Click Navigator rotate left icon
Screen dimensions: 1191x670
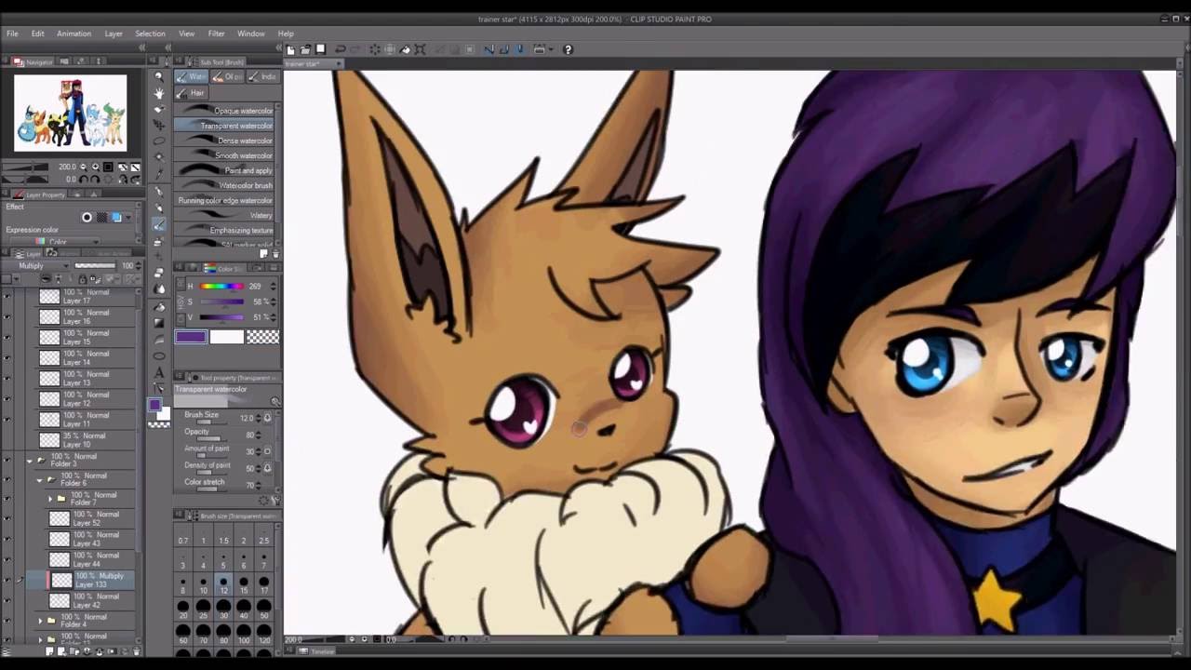point(83,179)
